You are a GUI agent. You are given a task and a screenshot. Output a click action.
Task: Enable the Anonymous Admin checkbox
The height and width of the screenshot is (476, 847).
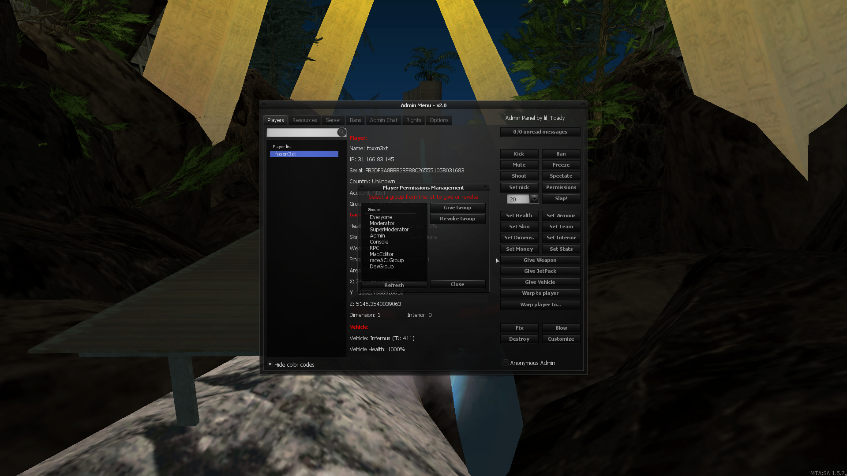pos(506,363)
